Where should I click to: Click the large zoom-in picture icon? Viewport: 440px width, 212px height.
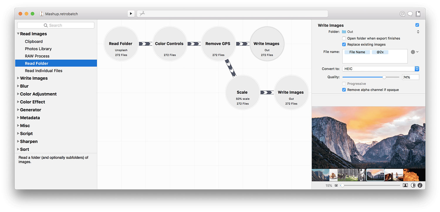(405, 185)
